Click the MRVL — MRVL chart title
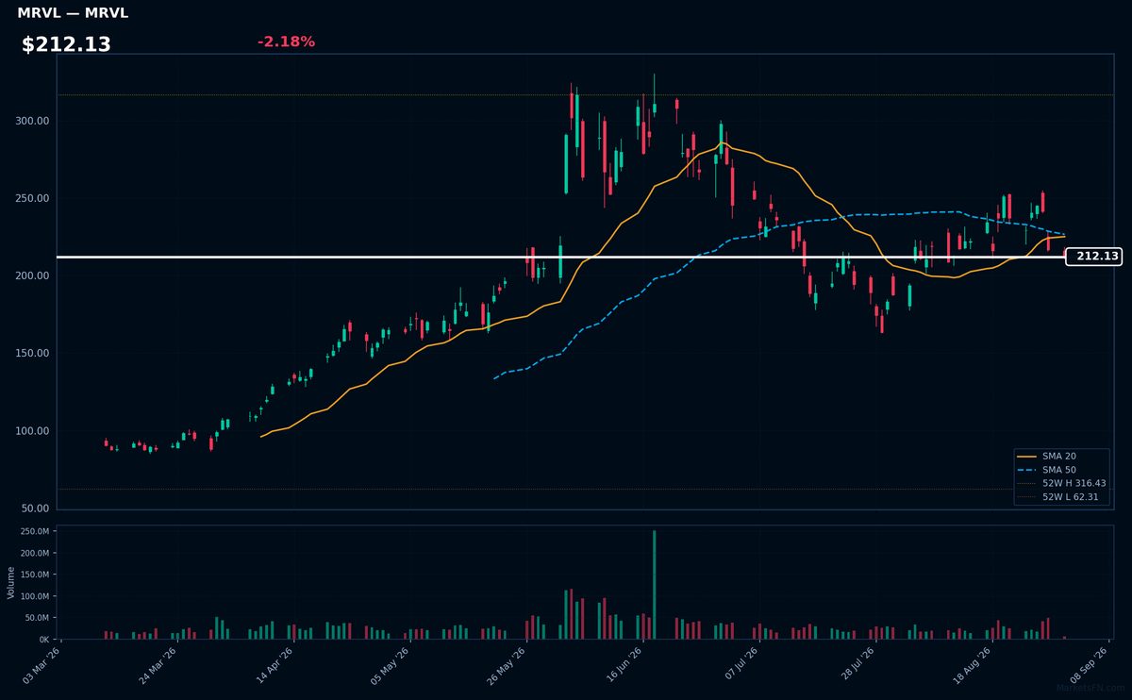The height and width of the screenshot is (700, 1132). [73, 13]
